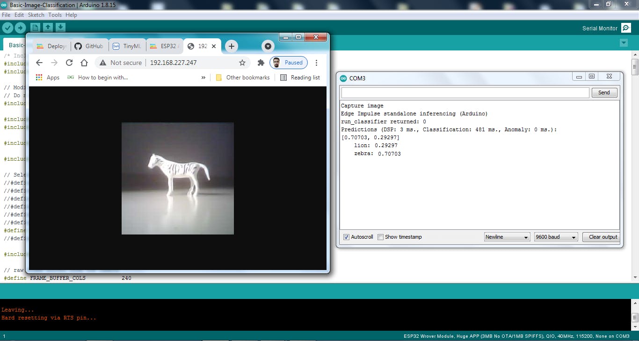
Task: Click Send in COM3 window
Action: tap(604, 92)
